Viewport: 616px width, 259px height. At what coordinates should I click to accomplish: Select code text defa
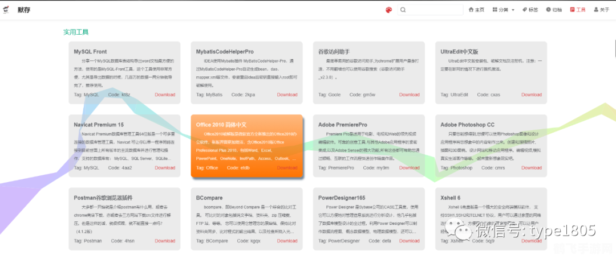(386, 241)
